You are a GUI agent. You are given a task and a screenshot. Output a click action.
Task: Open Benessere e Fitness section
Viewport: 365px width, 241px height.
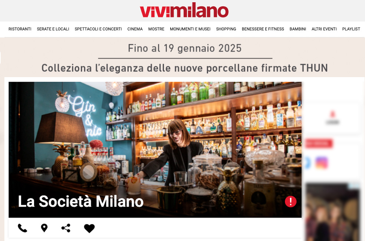[263, 29]
